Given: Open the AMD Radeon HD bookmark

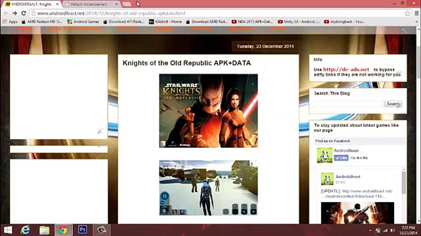Looking at the screenshot, I should pyautogui.click(x=42, y=22).
